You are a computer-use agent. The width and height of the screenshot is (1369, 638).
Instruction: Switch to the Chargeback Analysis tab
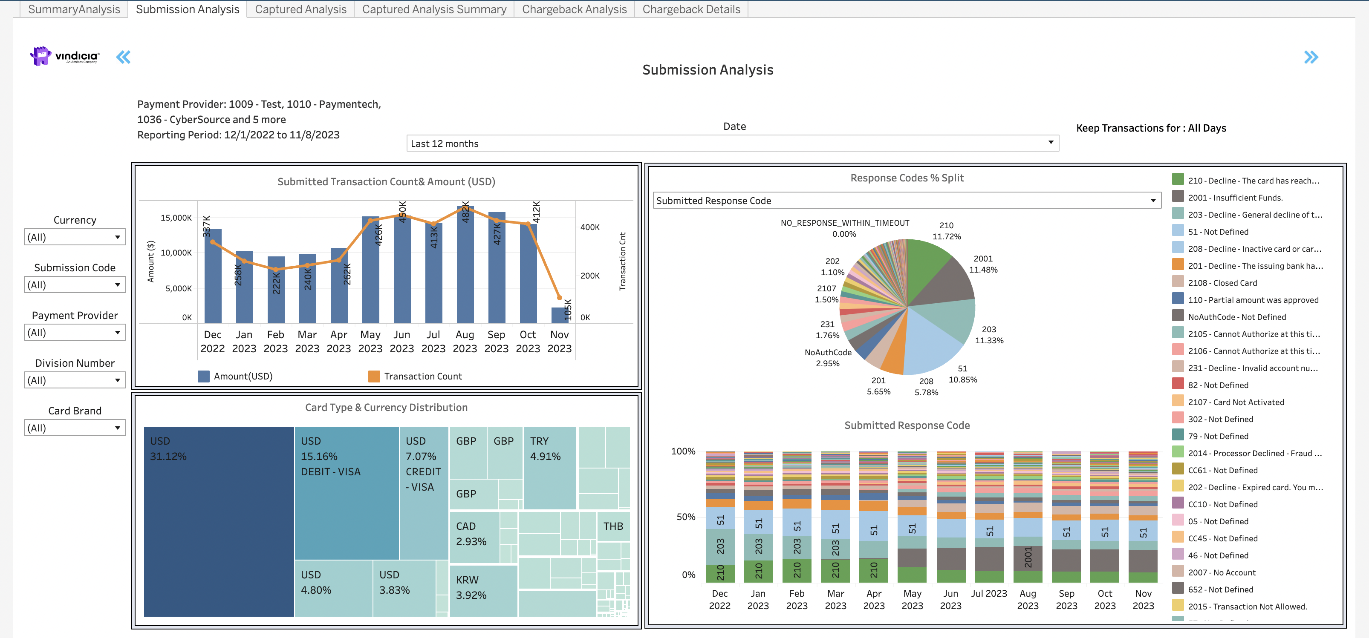[574, 9]
